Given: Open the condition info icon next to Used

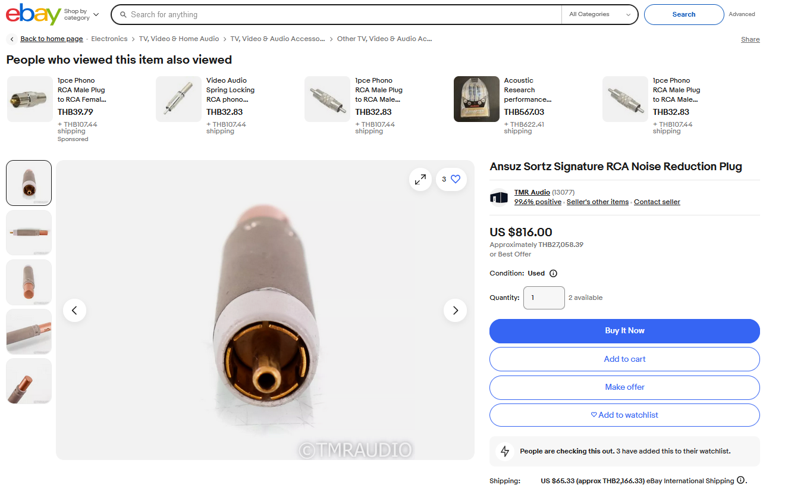Looking at the screenshot, I should (x=553, y=274).
